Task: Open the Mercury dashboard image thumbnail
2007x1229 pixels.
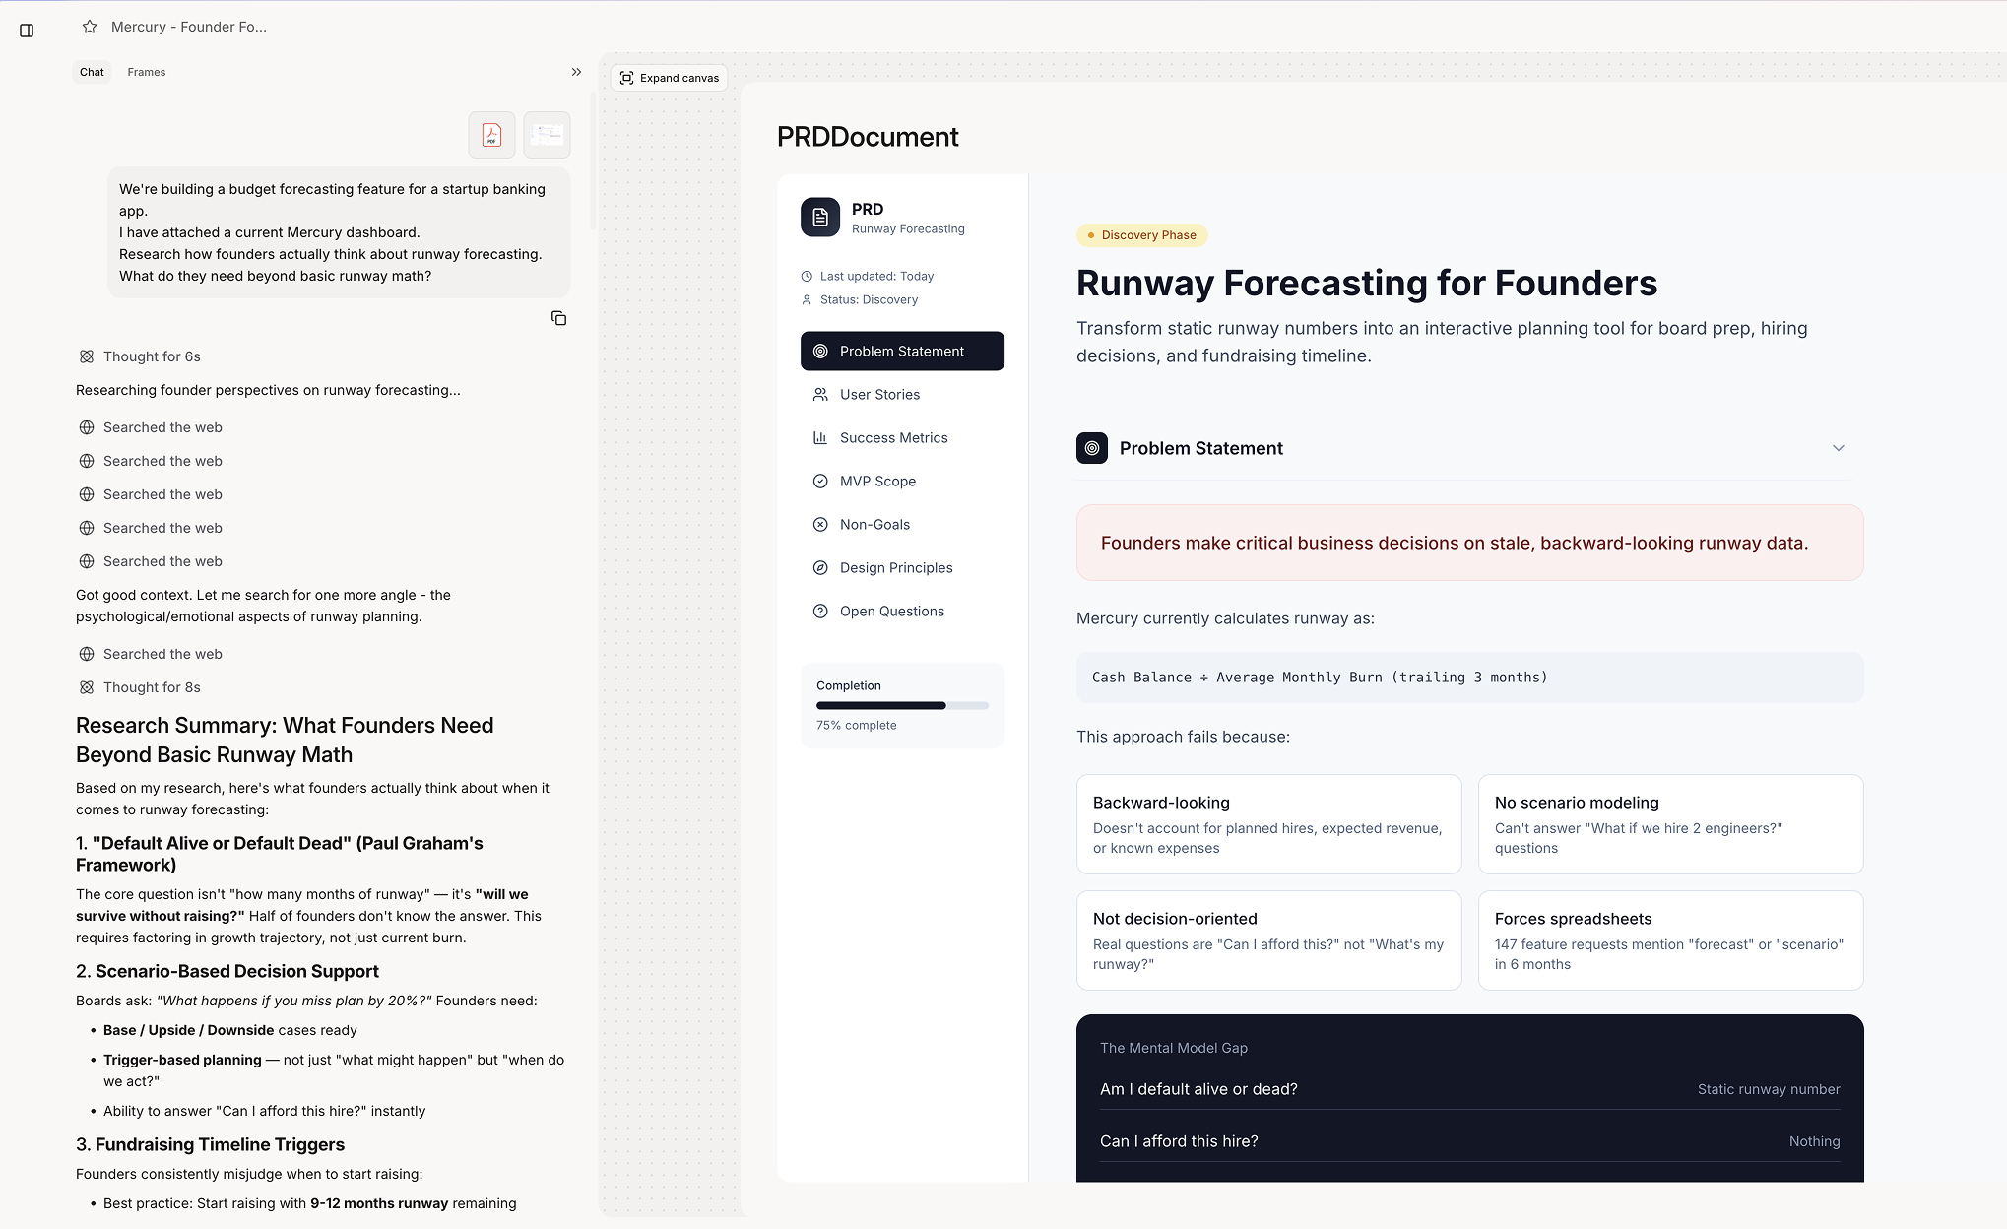Action: [x=547, y=134]
